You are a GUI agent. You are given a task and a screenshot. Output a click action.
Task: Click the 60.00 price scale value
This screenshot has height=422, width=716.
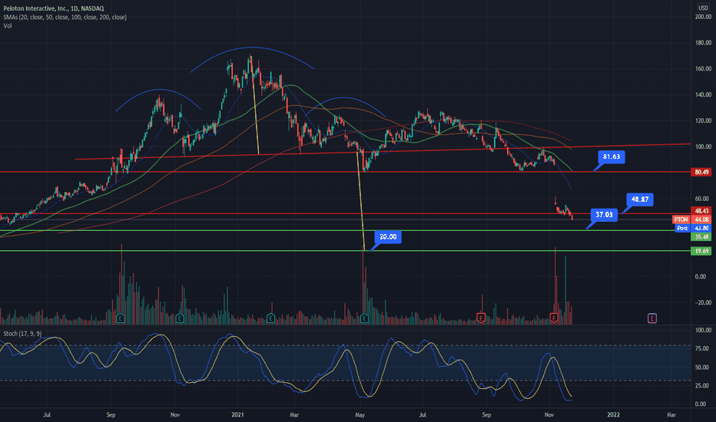pos(703,199)
